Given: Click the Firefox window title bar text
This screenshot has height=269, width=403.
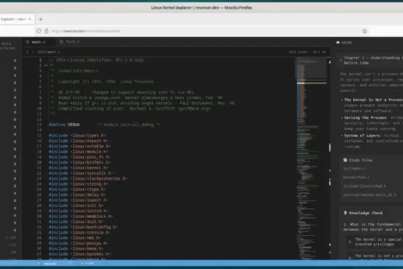Looking at the screenshot, I should point(201,7).
